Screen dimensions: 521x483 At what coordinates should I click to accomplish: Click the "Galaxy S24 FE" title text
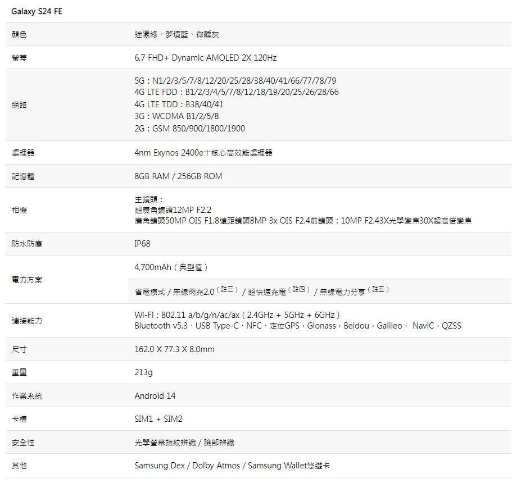[37, 11]
